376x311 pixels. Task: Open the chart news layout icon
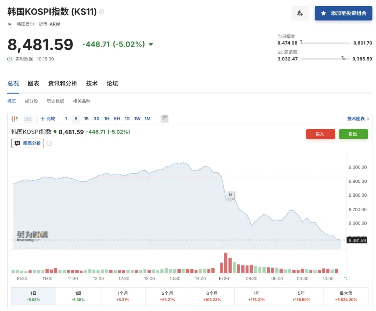click(x=165, y=119)
